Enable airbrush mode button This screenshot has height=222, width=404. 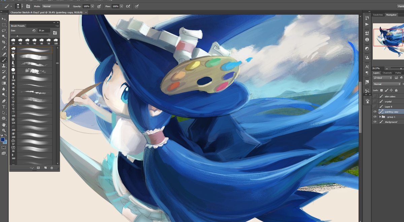128,6
